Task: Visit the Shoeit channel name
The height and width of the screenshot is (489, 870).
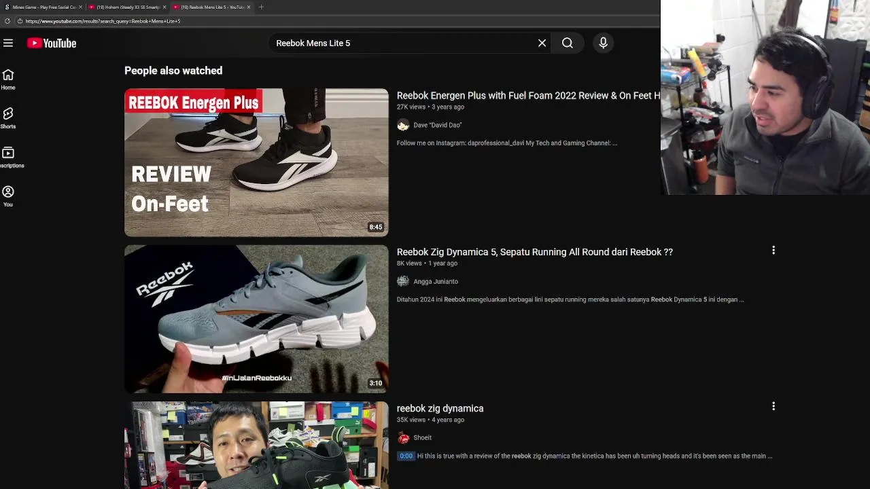Action: pos(422,437)
